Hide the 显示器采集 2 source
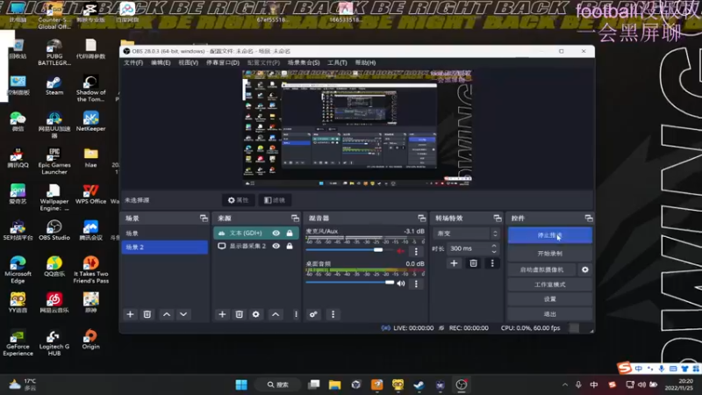Screen dimensions: 702x395 tap(276, 246)
